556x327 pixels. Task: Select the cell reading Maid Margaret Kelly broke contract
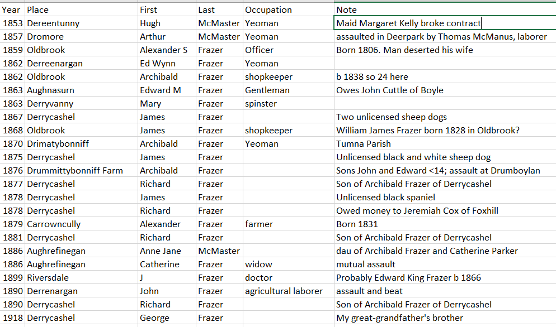coord(408,23)
